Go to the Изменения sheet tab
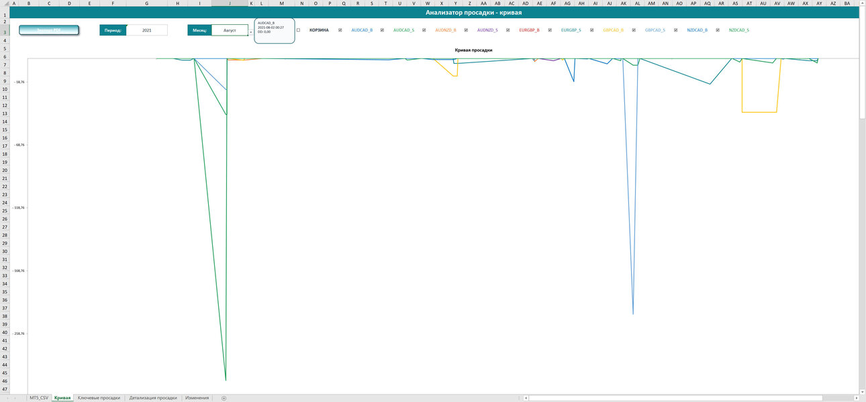This screenshot has height=402, width=866. 197,398
